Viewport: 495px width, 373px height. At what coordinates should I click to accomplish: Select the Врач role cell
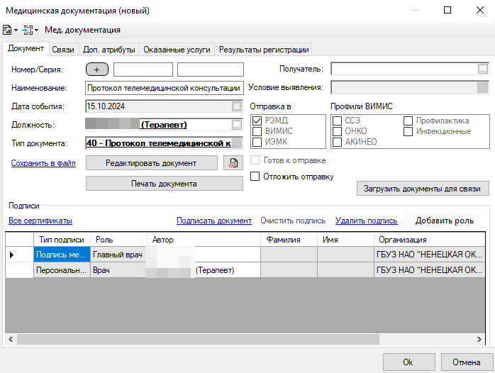118,270
